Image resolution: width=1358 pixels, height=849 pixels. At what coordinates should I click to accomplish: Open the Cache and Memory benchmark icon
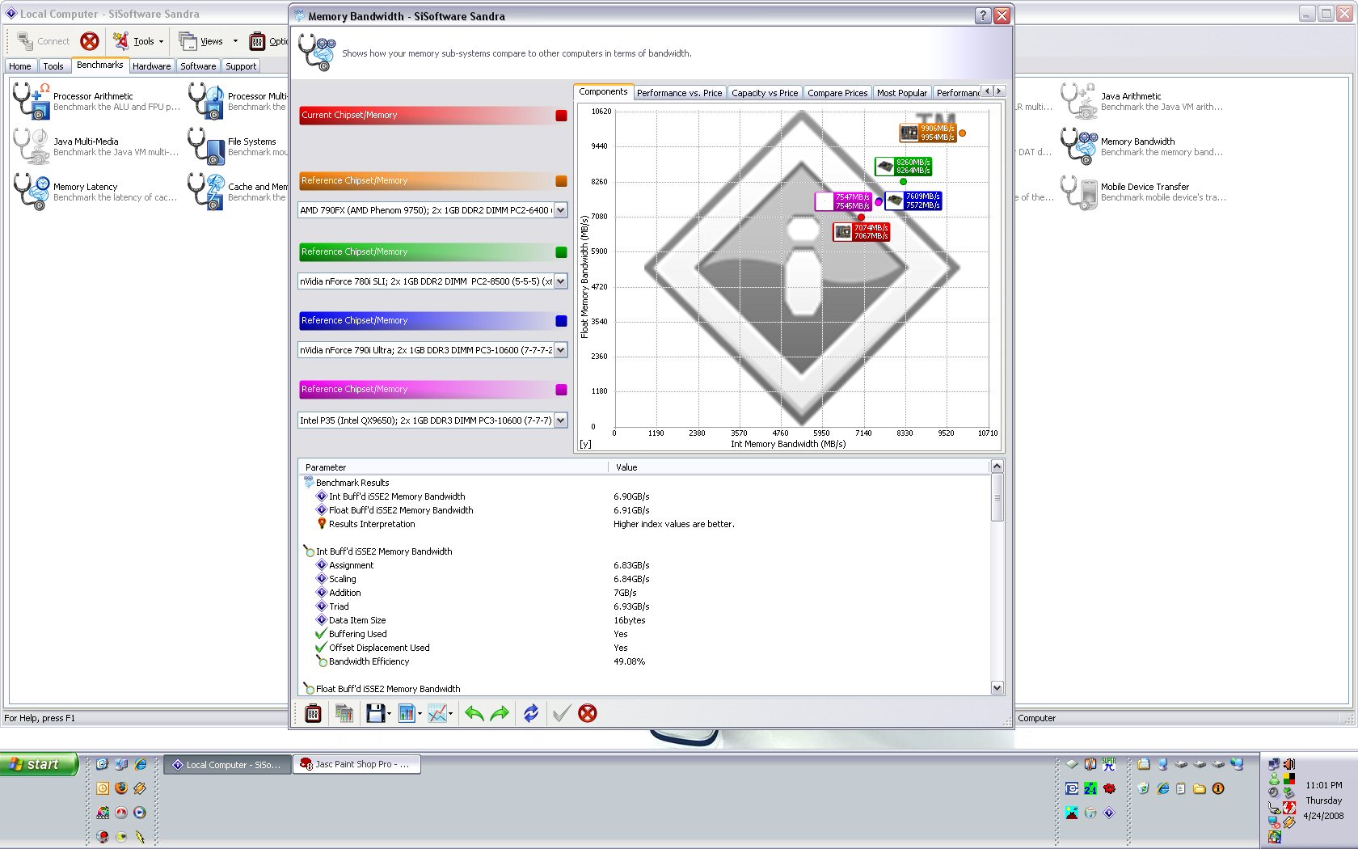coord(206,192)
